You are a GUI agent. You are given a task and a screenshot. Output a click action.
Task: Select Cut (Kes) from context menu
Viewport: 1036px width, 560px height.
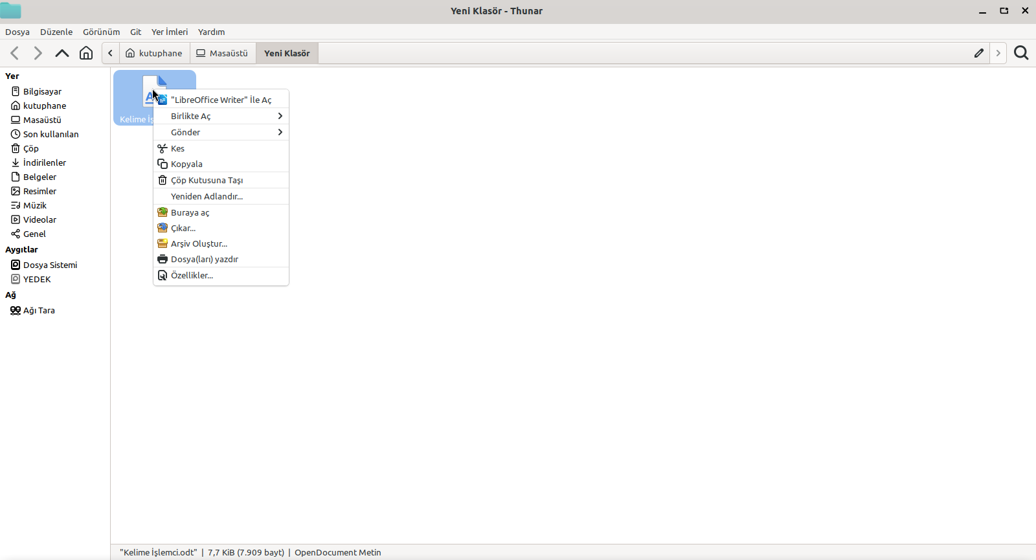coord(177,148)
